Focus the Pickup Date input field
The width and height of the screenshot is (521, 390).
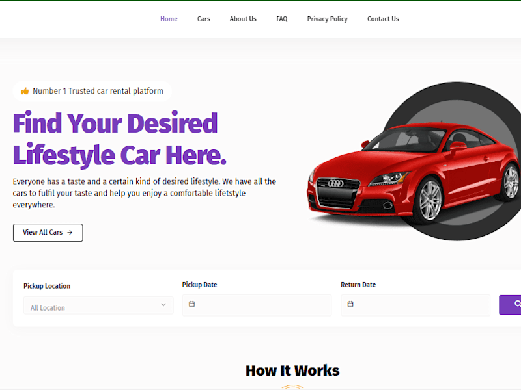click(x=257, y=305)
